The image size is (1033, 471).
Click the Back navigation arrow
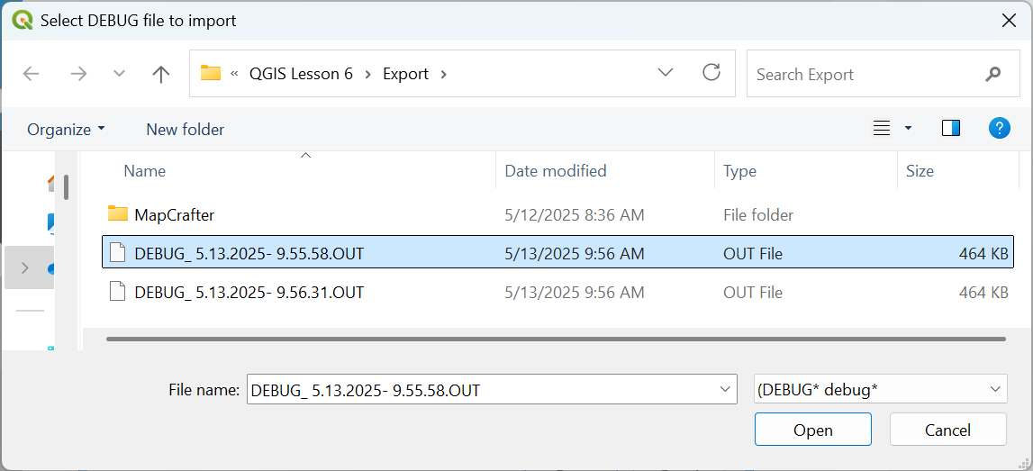(x=32, y=74)
